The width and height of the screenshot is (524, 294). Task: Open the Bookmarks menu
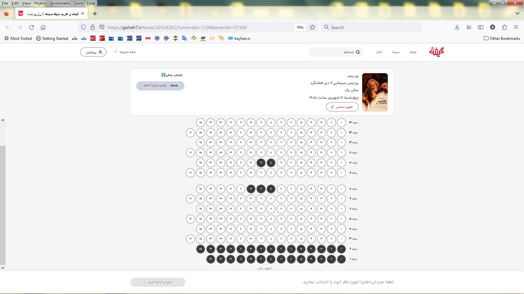coord(60,3)
